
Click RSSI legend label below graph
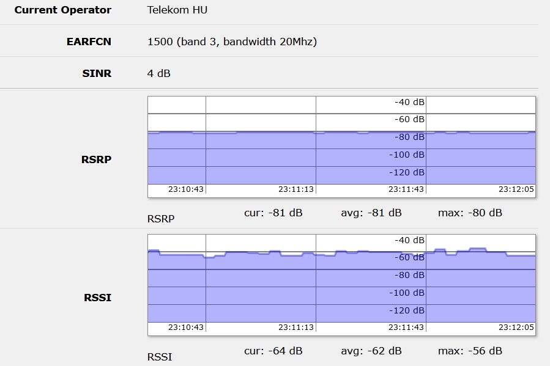pyautogui.click(x=160, y=357)
